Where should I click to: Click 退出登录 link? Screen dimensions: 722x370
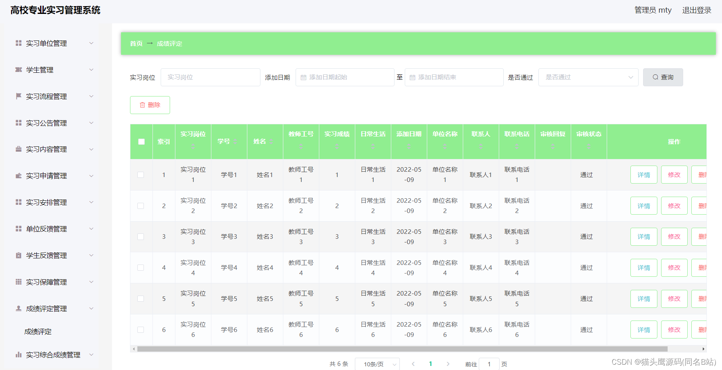tap(697, 10)
